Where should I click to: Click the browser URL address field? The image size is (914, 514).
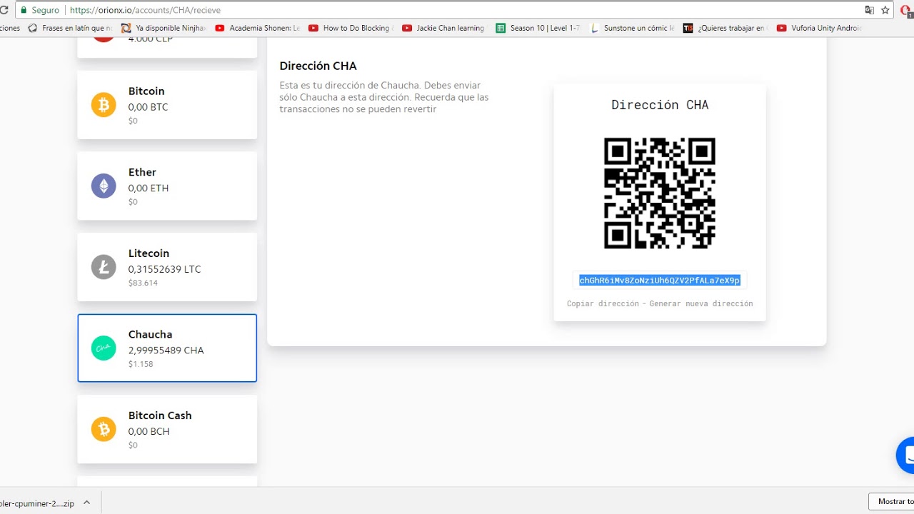click(457, 11)
